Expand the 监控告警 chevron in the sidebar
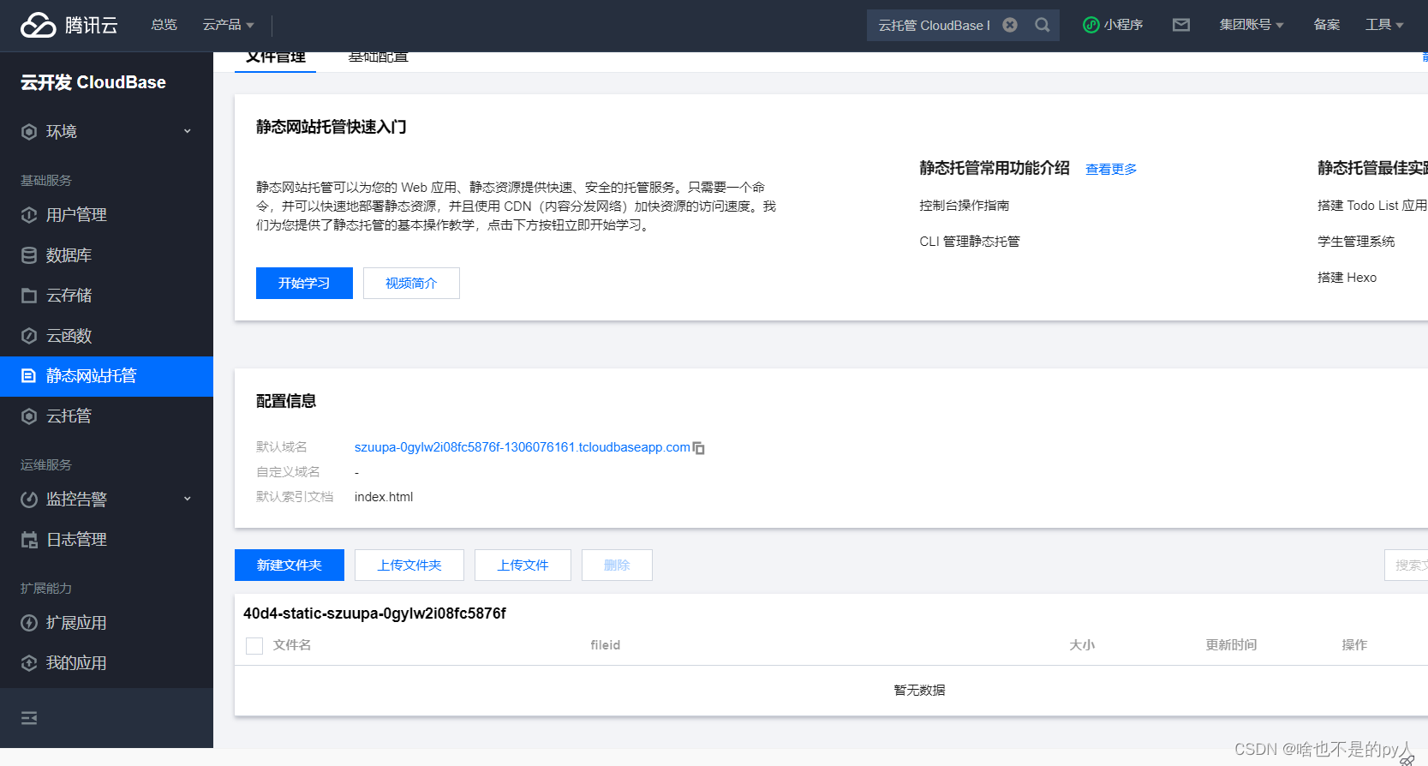The width and height of the screenshot is (1428, 766). point(188,499)
